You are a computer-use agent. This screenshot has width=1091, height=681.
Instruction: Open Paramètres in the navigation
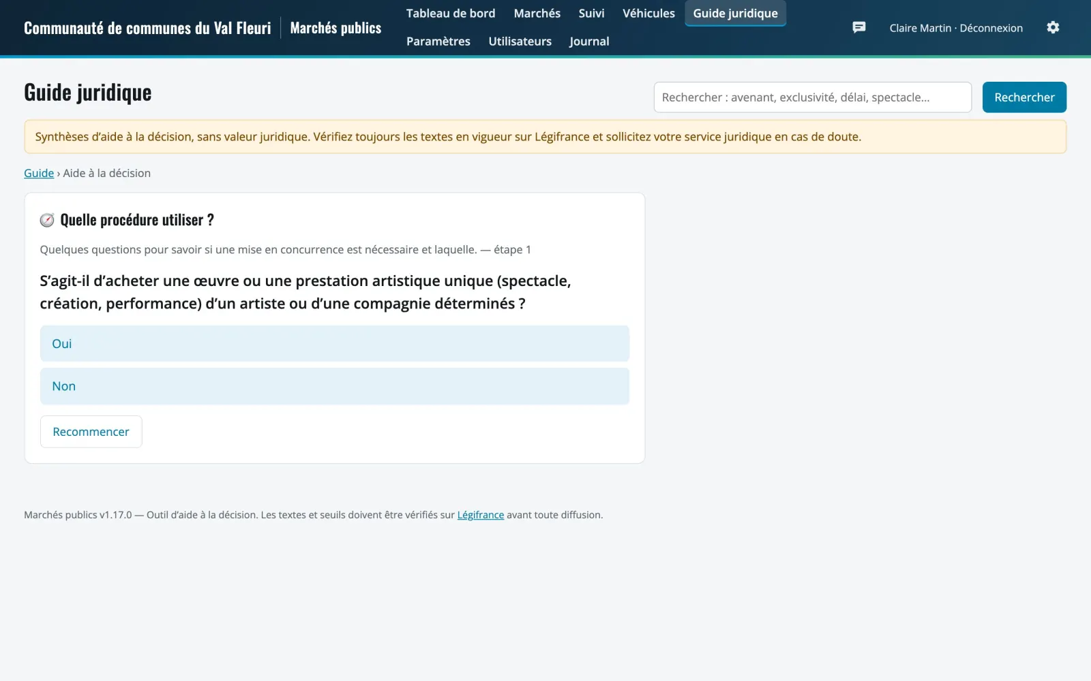pos(438,42)
